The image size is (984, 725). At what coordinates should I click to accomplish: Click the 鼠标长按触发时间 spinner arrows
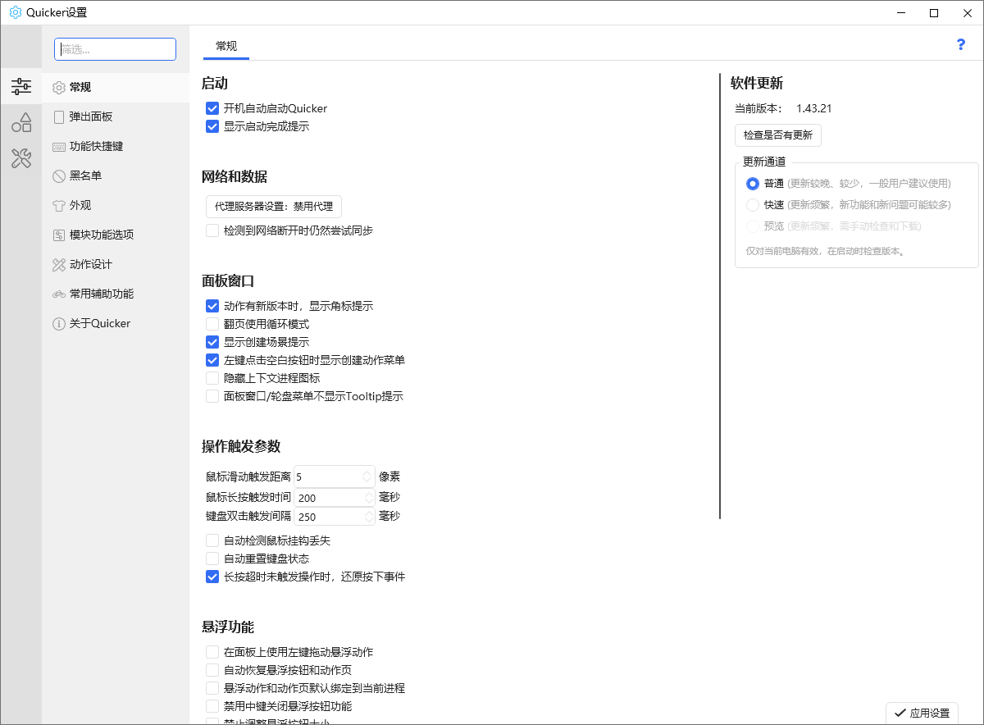(x=367, y=498)
